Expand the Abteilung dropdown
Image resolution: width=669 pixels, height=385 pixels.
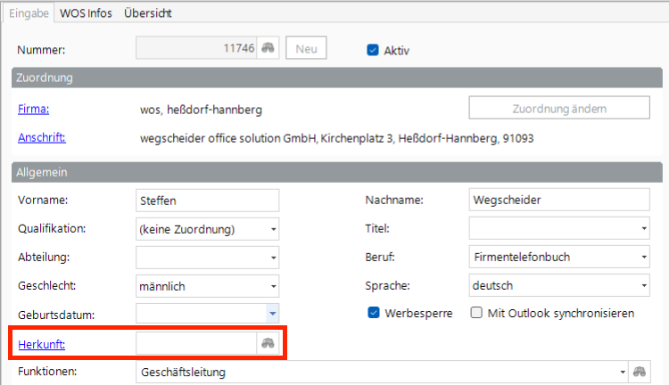[x=273, y=258]
